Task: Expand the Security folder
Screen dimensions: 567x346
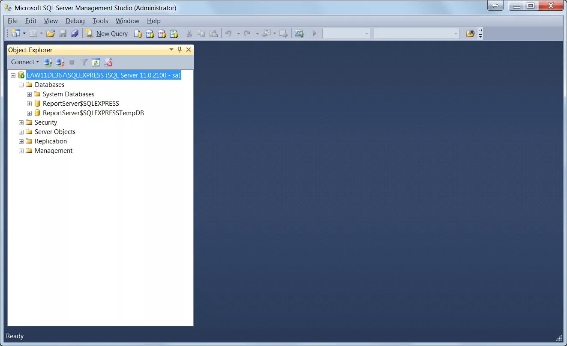Action: [x=21, y=122]
